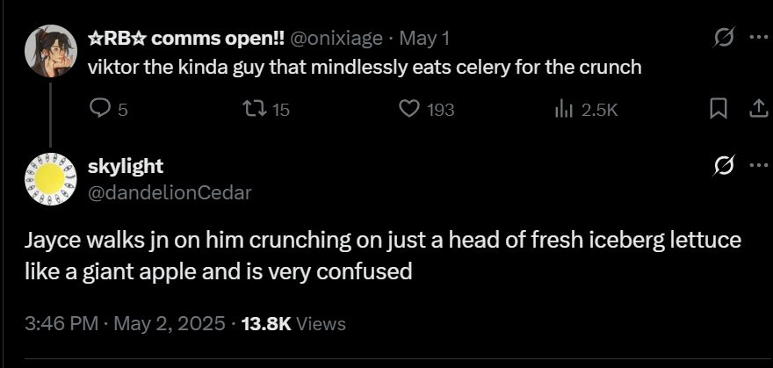Open more options menu on onixiage tweet
Viewport: 773px width, 368px height.
coord(759,38)
